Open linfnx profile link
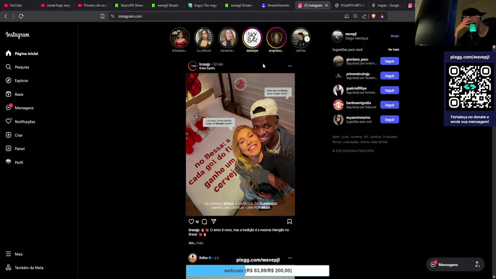 coord(203,258)
